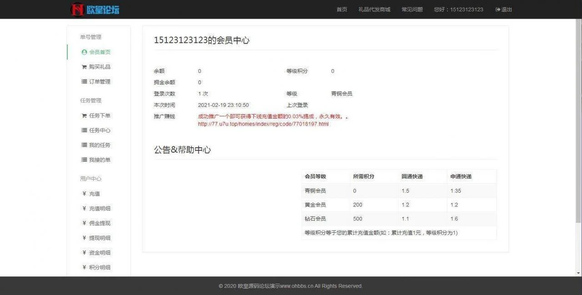Click the cart icon beside 购买礼品

(84, 67)
